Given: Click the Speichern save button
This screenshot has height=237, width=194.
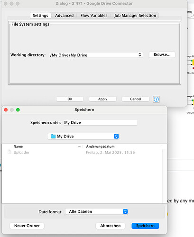Looking at the screenshot, I should 145,226.
